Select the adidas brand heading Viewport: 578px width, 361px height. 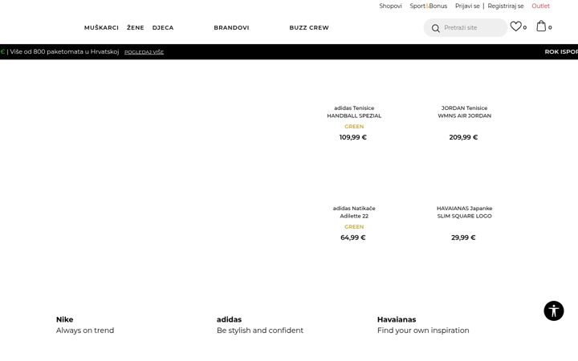229,319
